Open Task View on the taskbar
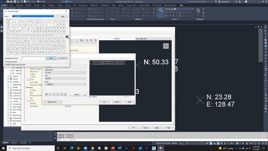This screenshot has height=151, width=268. pos(65,148)
